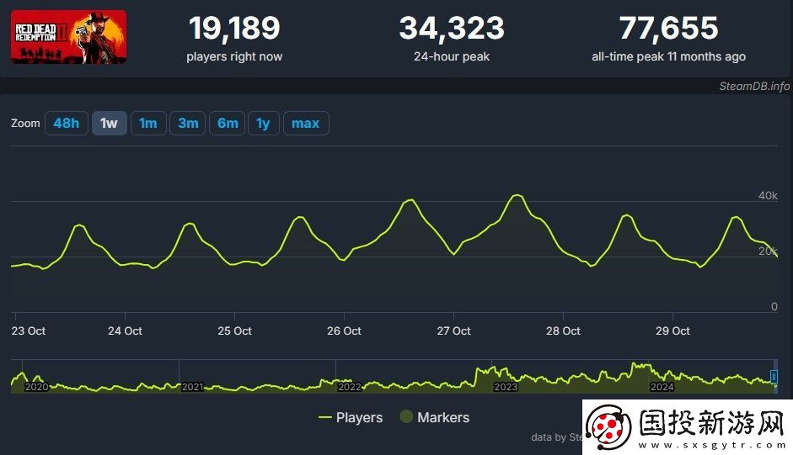Click the navigator range handle at right edge

[x=774, y=377]
